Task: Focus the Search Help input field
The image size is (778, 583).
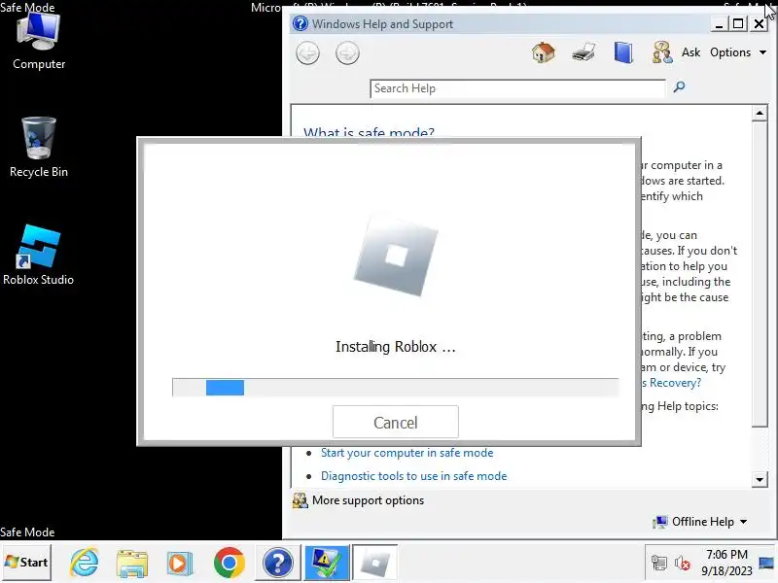Action: tap(517, 88)
